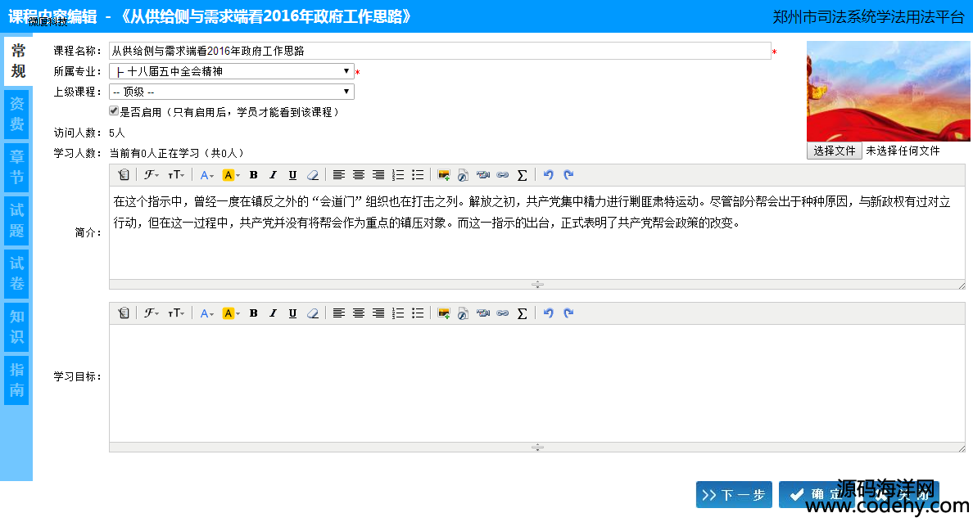The image size is (973, 522).
Task: Center align text in 简介 editor
Action: 359,175
